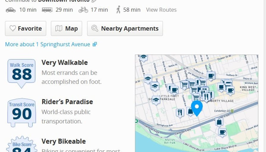Open the Bike Score badge
The width and height of the screenshot is (266, 152).
tap(22, 145)
